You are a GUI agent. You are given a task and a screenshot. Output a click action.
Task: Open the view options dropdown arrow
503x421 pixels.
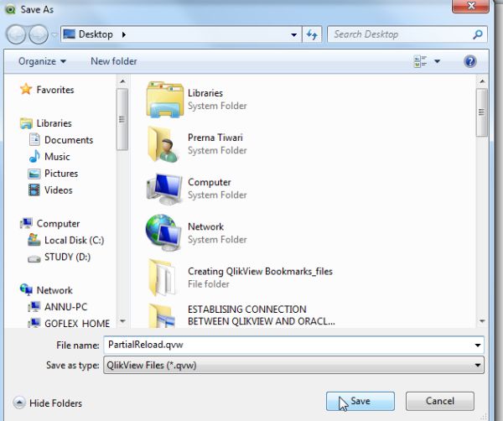[438, 61]
